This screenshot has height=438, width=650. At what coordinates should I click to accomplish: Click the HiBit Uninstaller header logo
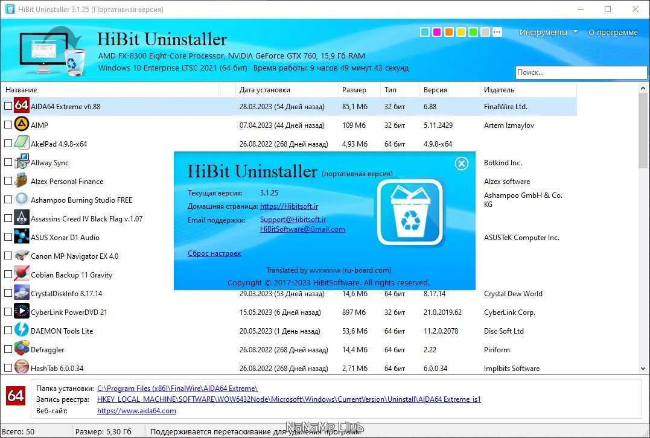point(53,51)
